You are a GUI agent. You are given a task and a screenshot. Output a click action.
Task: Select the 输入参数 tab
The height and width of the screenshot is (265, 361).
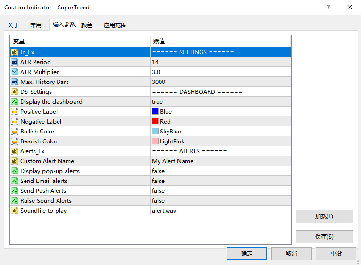click(x=64, y=25)
